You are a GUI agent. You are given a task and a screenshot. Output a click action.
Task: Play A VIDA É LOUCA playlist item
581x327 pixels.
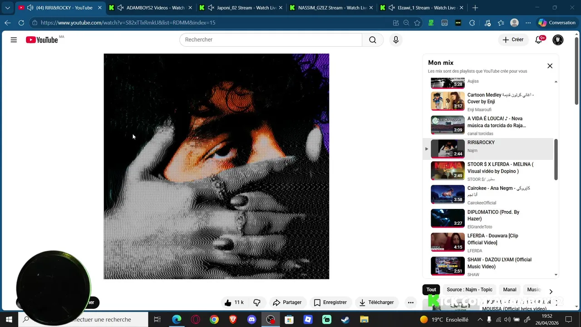tap(489, 125)
